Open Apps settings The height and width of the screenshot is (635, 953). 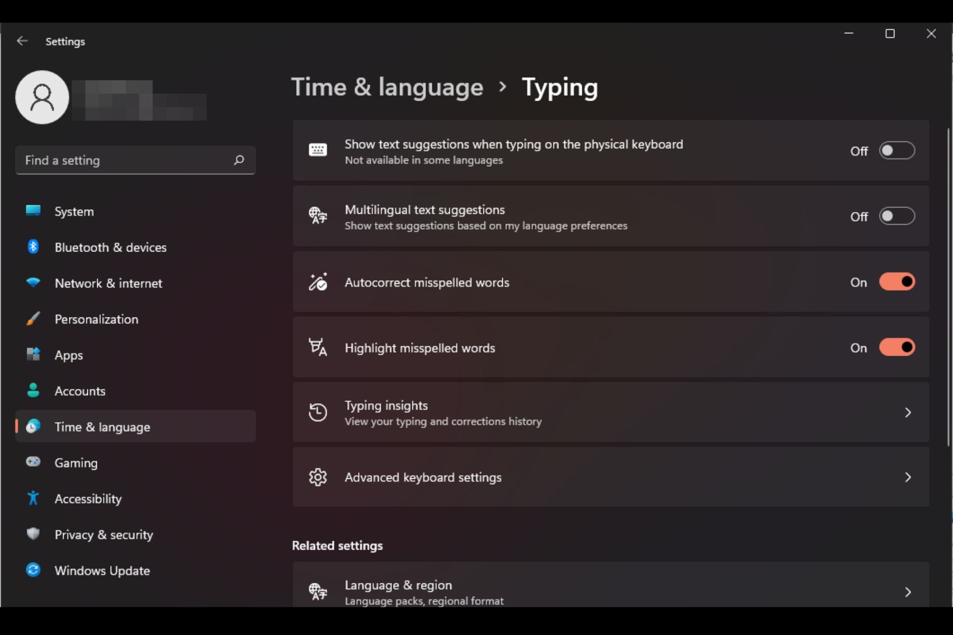tap(68, 355)
